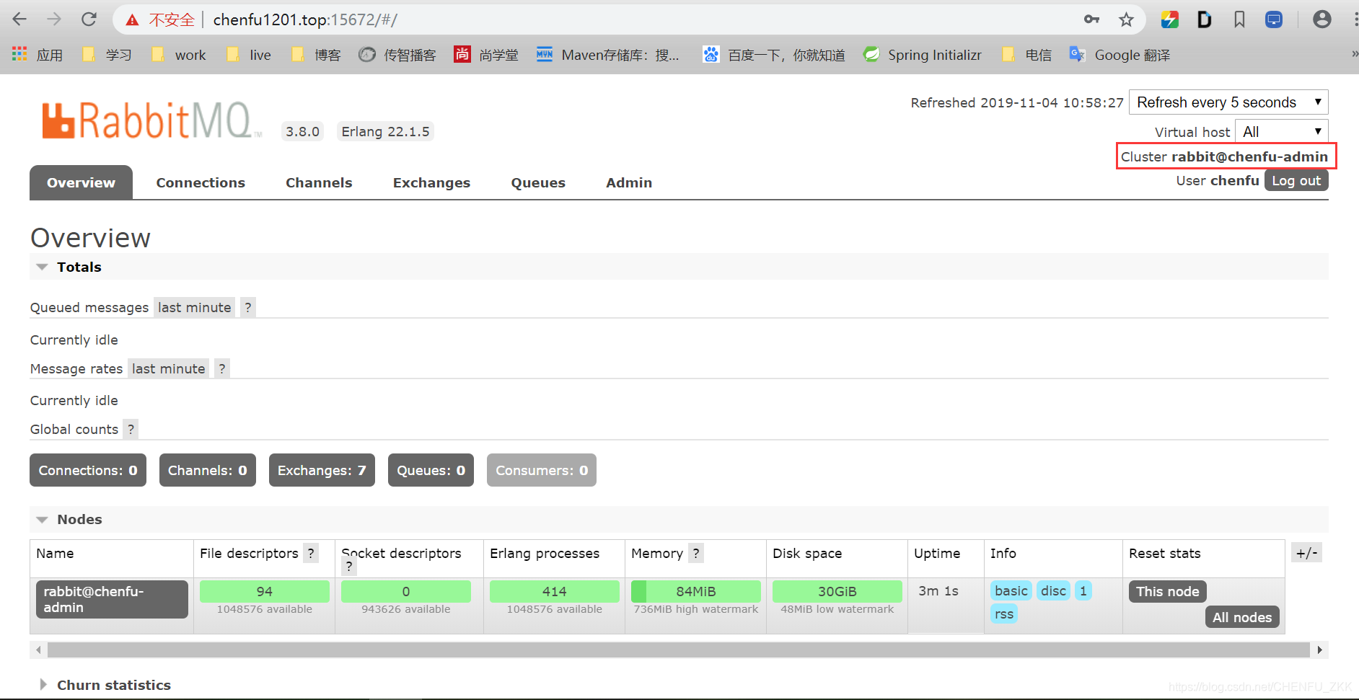Open the live bookmark folder

(x=249, y=55)
